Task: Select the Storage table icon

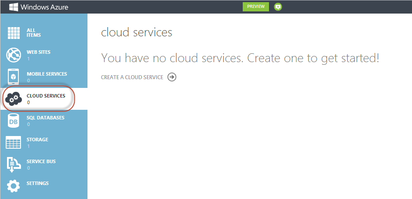Action: pos(14,143)
